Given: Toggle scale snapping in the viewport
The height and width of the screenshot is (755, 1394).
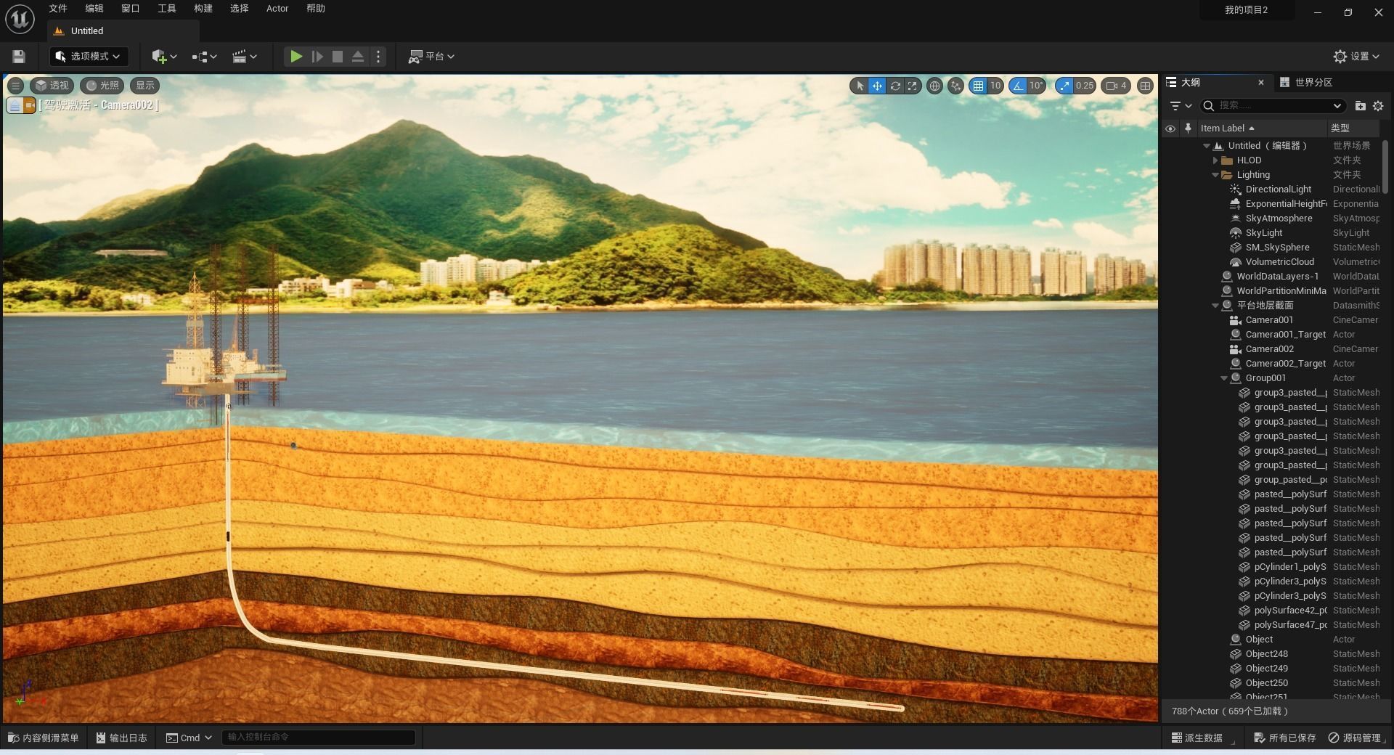Looking at the screenshot, I should click(1064, 86).
